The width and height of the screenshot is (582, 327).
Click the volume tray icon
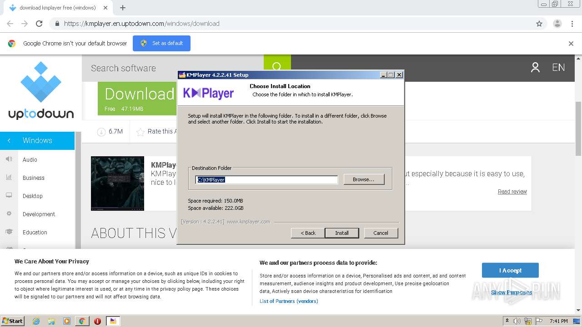[x=517, y=321]
